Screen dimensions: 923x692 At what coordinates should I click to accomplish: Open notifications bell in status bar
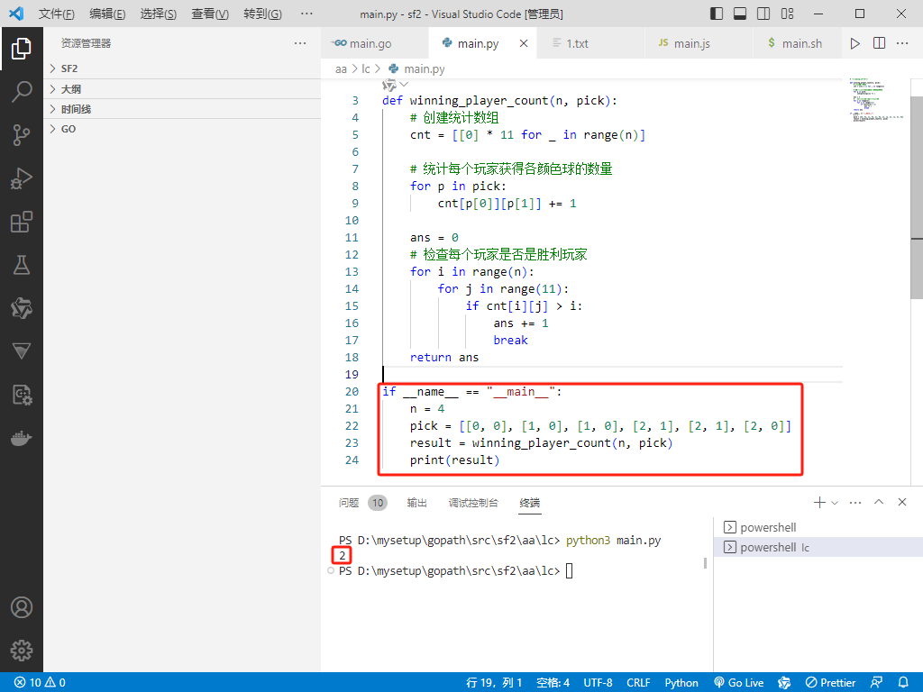click(x=903, y=683)
